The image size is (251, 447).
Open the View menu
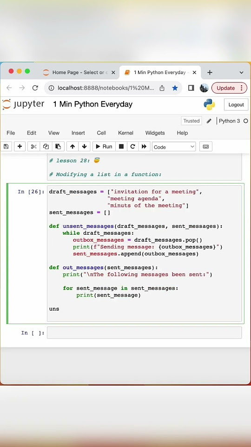54,133
